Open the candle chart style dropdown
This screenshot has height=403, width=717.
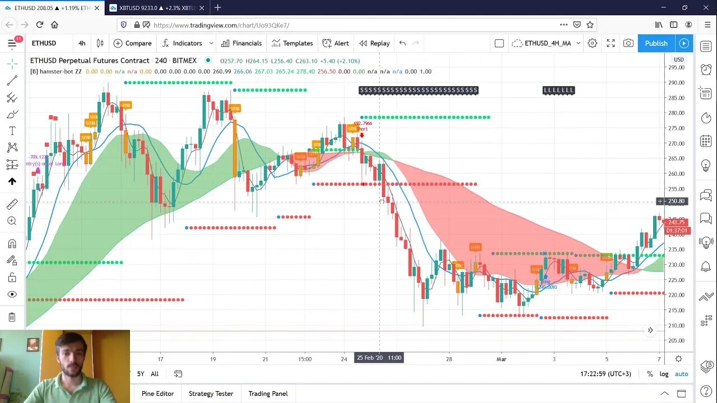pyautogui.click(x=100, y=43)
